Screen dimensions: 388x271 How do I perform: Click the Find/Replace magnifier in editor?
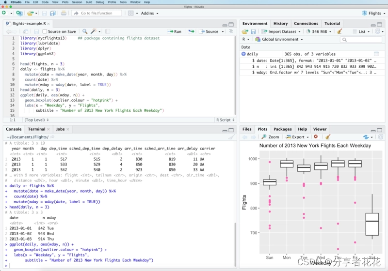pyautogui.click(x=85, y=31)
